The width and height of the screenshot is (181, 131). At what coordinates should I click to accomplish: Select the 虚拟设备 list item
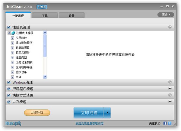coord(21,72)
